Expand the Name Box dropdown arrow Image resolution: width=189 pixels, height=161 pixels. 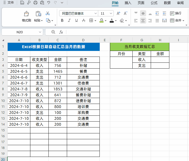40,32
